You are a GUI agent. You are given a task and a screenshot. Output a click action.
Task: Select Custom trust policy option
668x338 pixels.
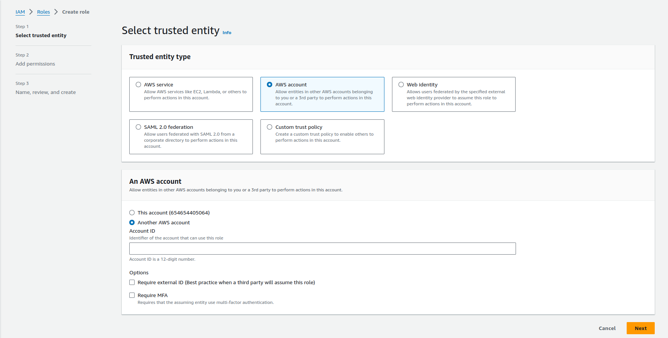point(270,127)
